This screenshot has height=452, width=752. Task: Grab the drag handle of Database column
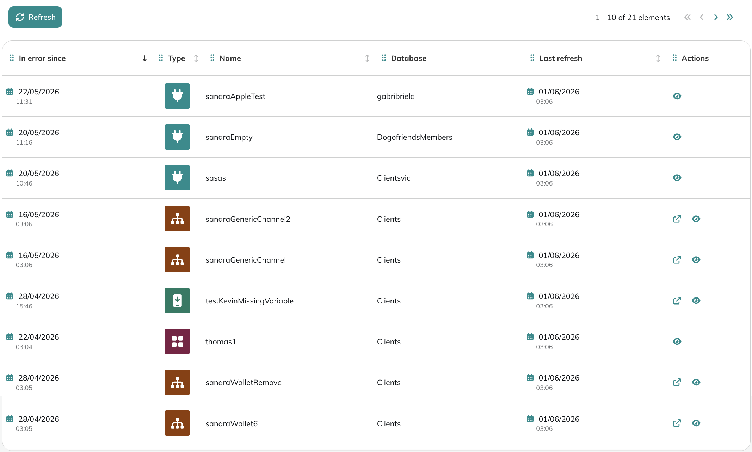click(384, 58)
